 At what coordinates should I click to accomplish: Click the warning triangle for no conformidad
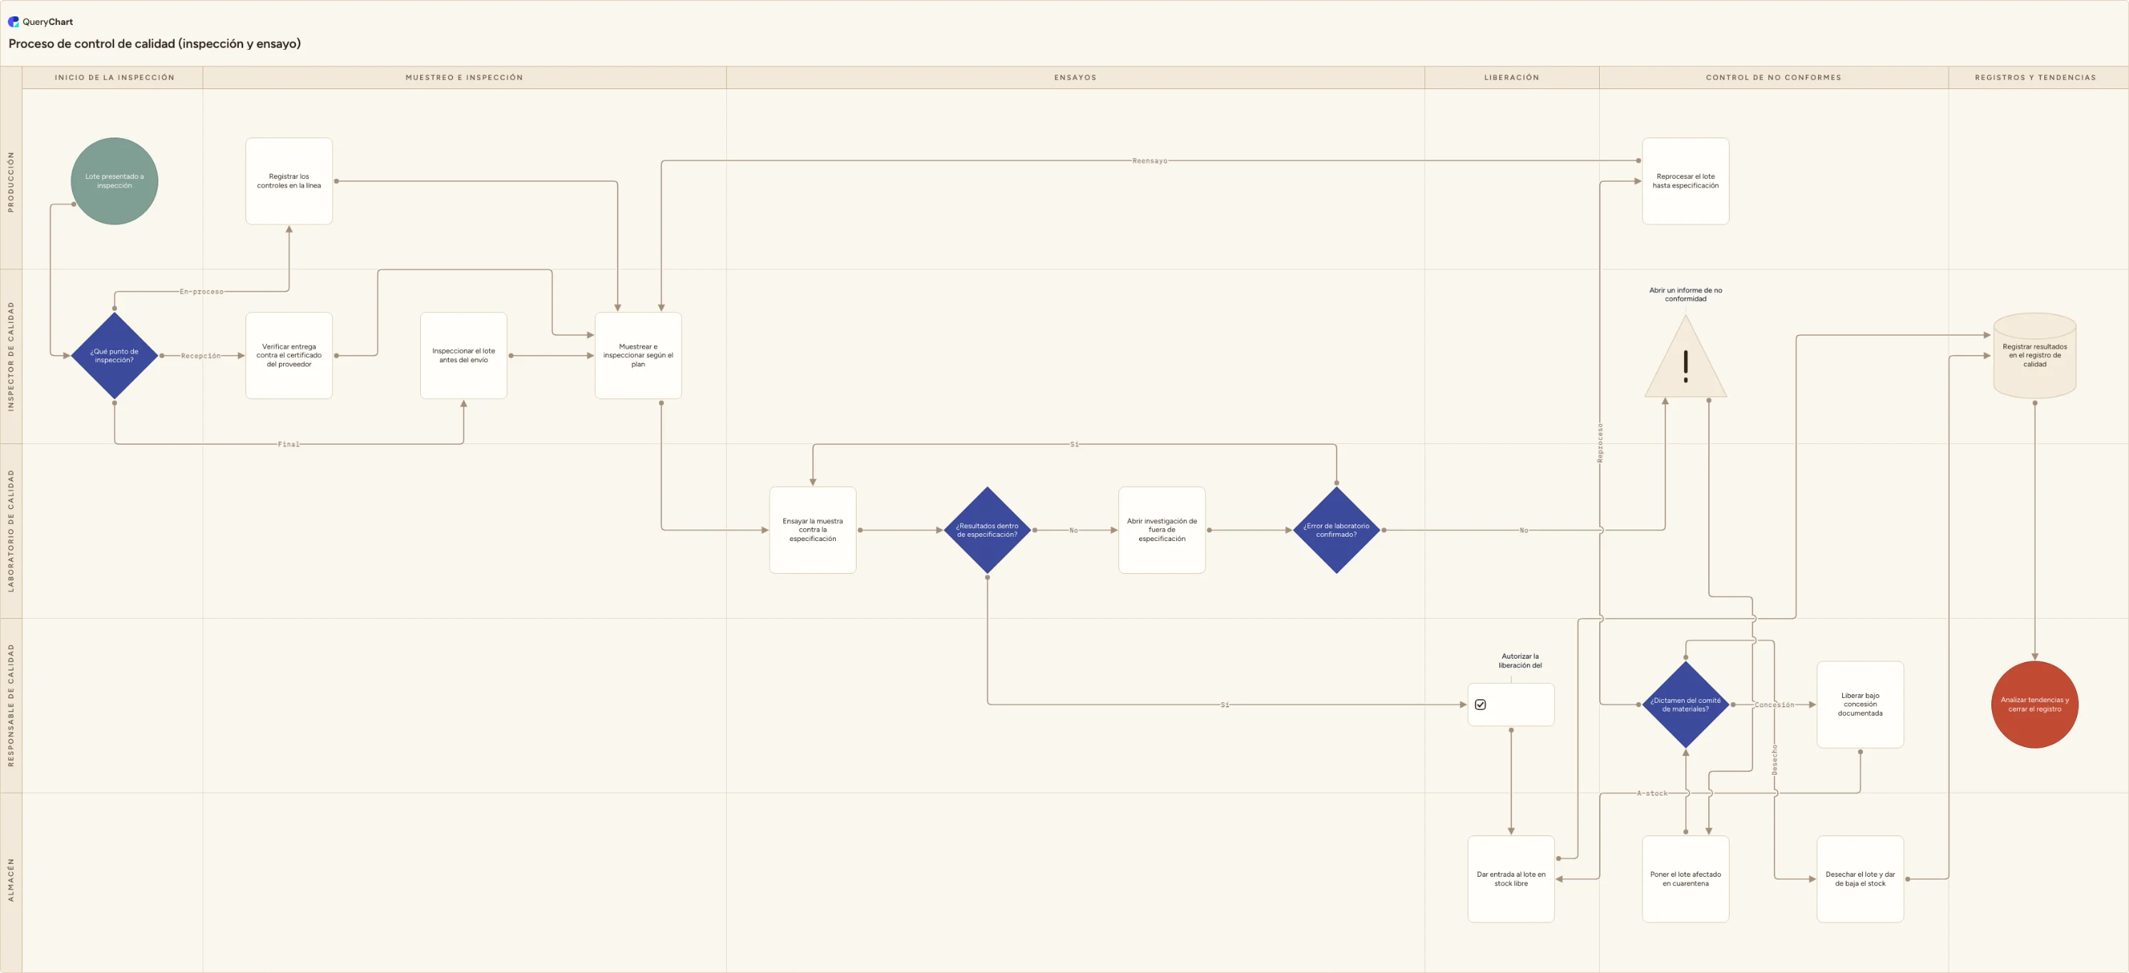[x=1685, y=357]
